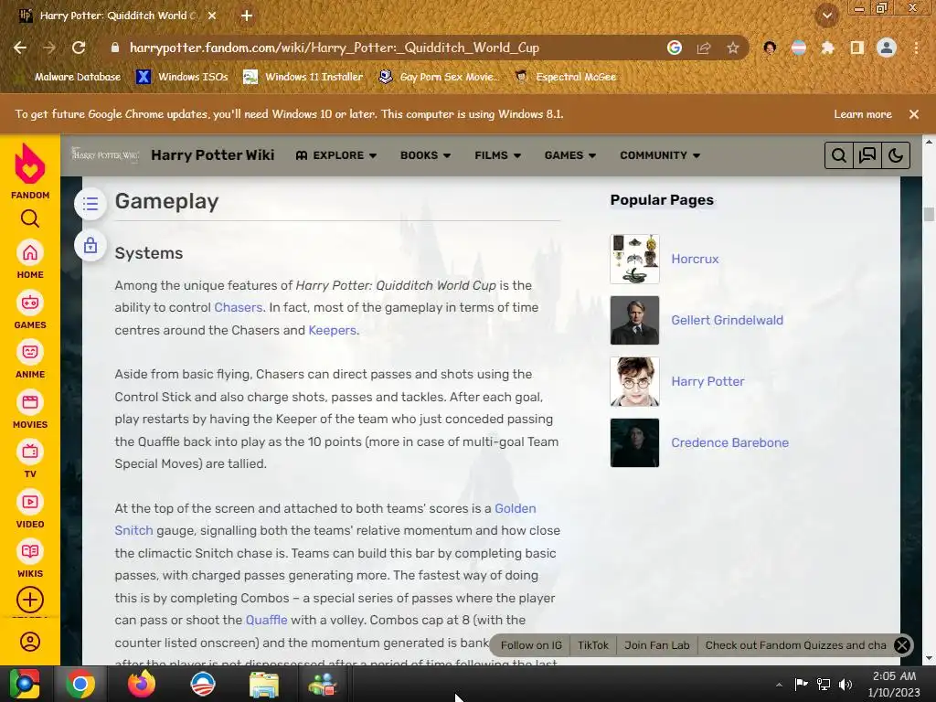Open the Espectral McGee bookmark
This screenshot has height=702, width=936.
click(x=565, y=77)
